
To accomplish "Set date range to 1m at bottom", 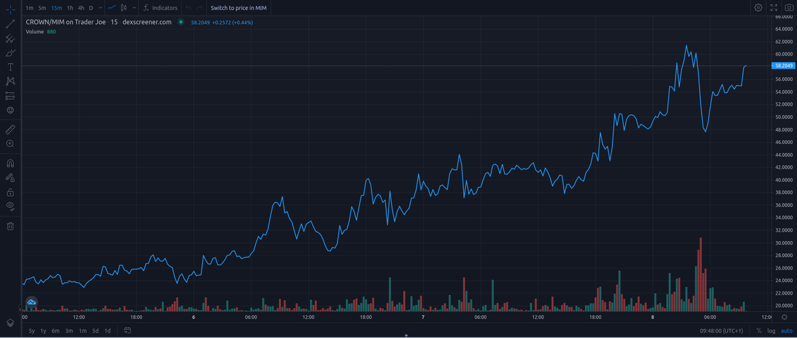I will 82,330.
